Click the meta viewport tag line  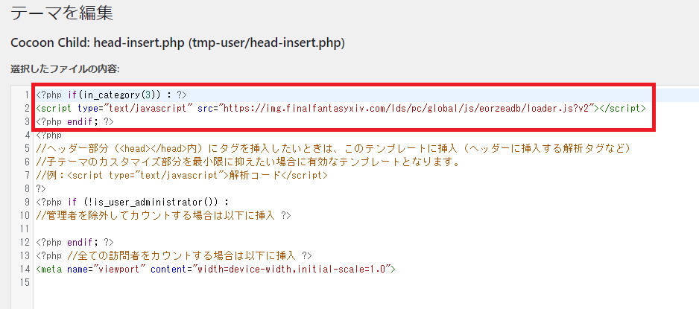point(216,269)
